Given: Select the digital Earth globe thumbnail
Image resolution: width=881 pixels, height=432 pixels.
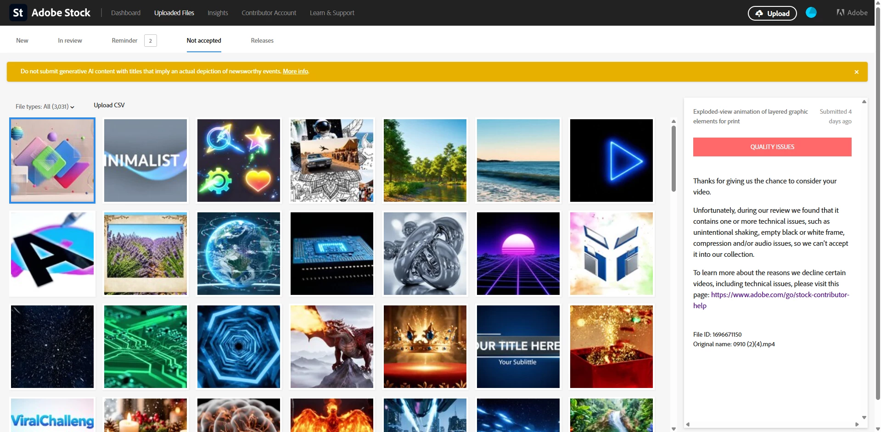Looking at the screenshot, I should coord(239,254).
